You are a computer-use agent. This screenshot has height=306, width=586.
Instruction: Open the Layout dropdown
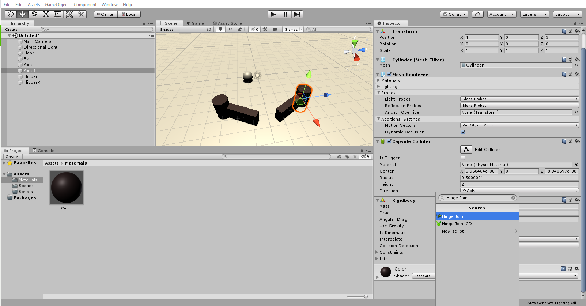click(567, 14)
